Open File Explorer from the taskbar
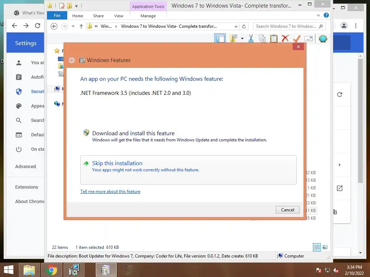Screen dimensions: 370x277 coord(29,270)
